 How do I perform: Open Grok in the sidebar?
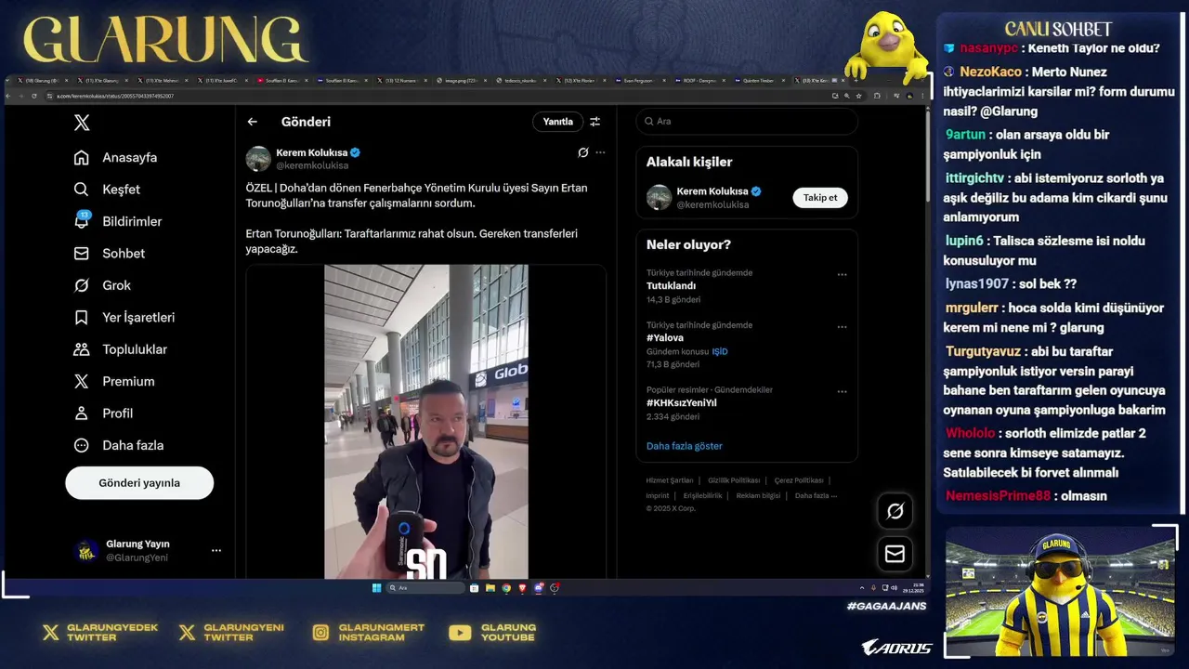102,285
